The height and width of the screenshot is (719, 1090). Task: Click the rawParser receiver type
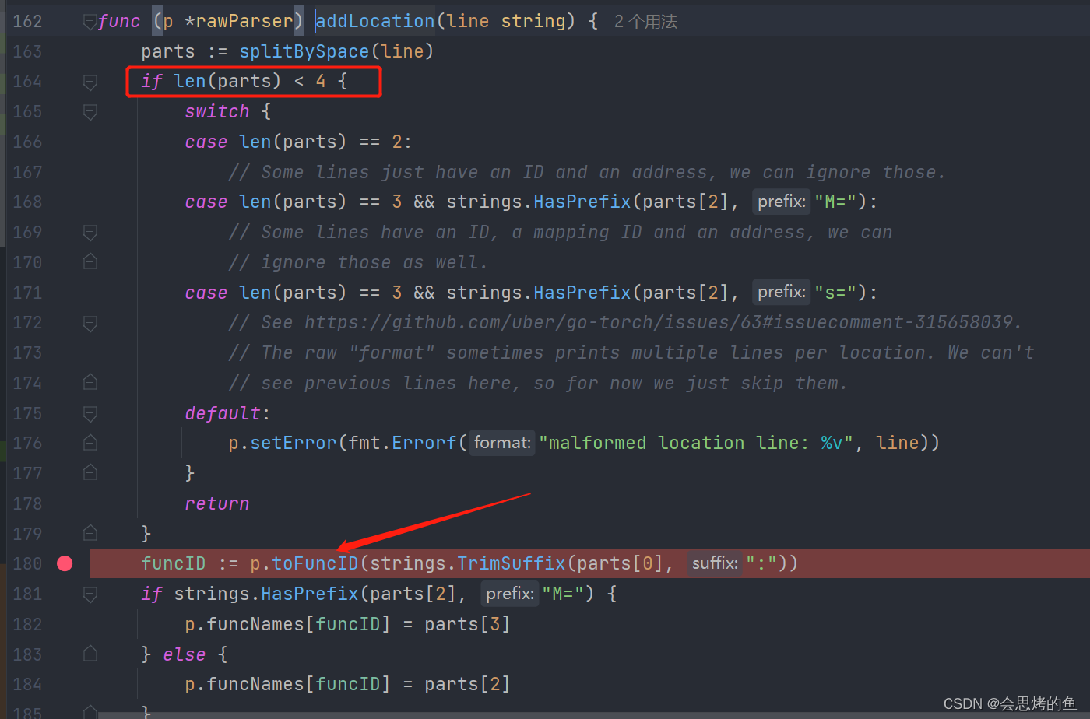[x=244, y=21]
